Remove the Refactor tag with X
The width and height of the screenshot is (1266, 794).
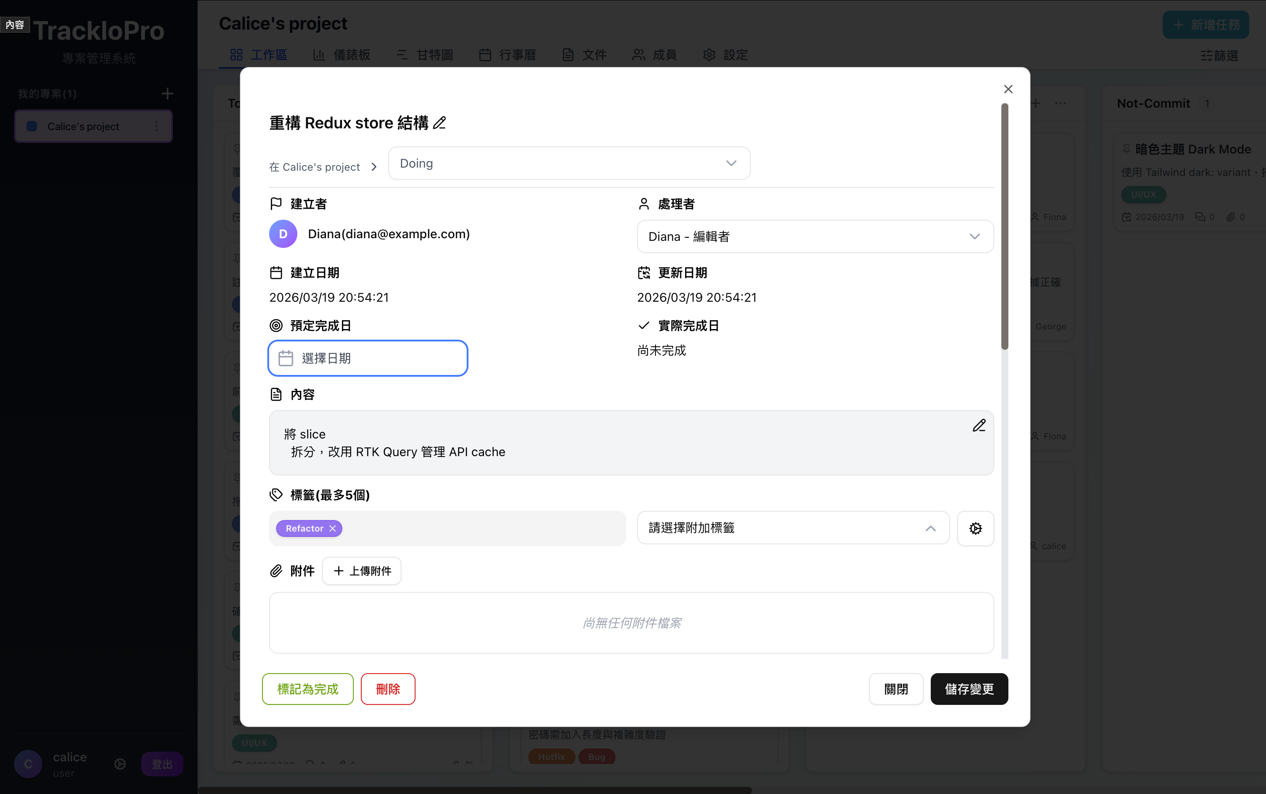pyautogui.click(x=333, y=528)
